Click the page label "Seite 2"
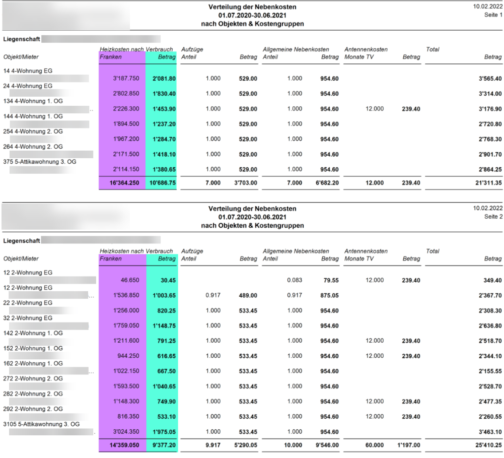 point(493,217)
